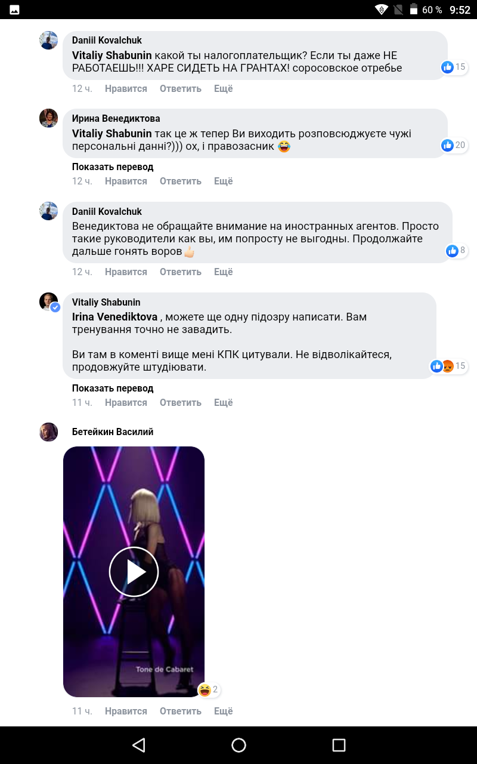Play the Tone de Cabaret video
This screenshot has height=764, width=477.
coord(134,572)
